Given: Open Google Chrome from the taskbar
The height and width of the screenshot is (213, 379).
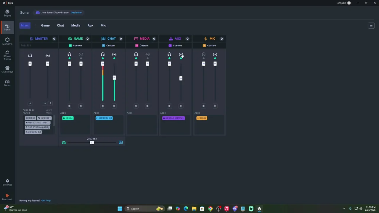Looking at the screenshot, I should pyautogui.click(x=210, y=209).
